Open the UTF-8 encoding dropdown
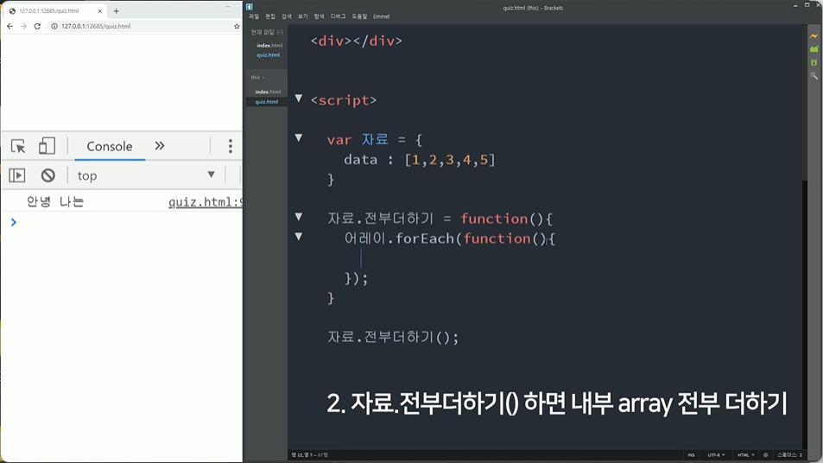This screenshot has height=463, width=823. click(x=716, y=455)
